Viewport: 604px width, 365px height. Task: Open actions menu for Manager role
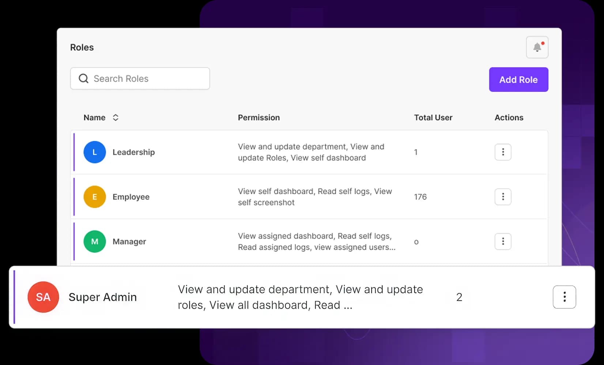(503, 241)
